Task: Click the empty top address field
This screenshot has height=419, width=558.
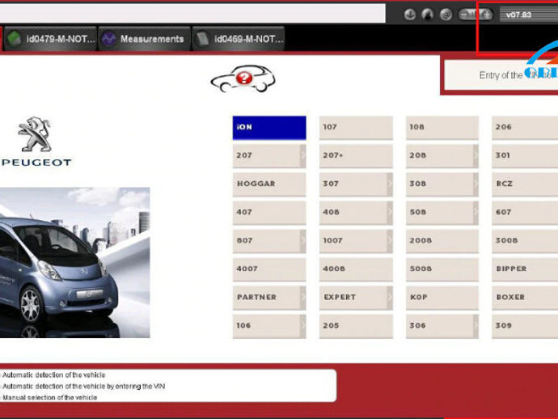Action: pos(192,14)
